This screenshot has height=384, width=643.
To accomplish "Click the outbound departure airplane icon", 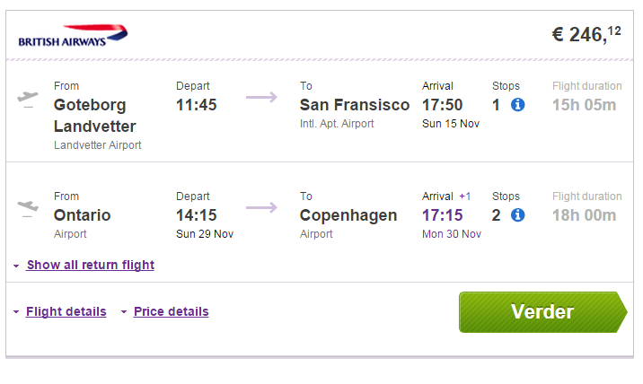I will (x=28, y=100).
